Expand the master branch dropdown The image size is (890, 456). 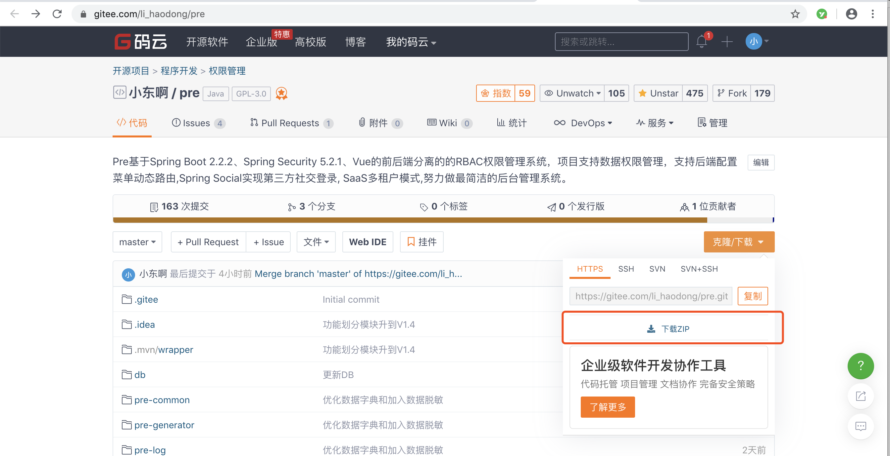[x=137, y=242]
